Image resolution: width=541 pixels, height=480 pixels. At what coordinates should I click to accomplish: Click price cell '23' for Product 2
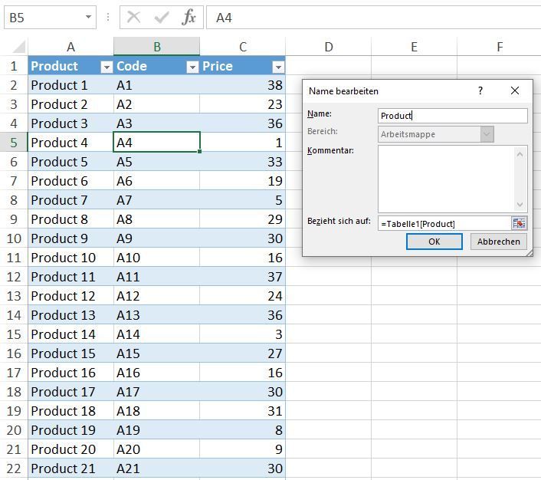point(243,104)
